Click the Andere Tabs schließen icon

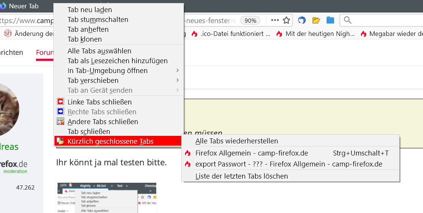pos(61,121)
